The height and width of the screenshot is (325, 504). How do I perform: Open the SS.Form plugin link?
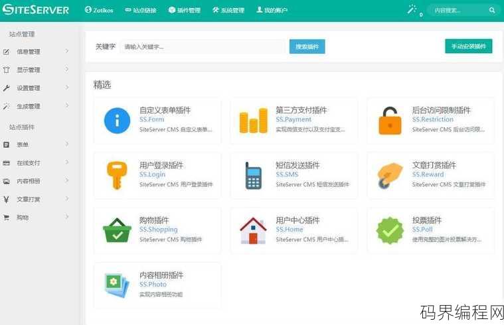(151, 119)
